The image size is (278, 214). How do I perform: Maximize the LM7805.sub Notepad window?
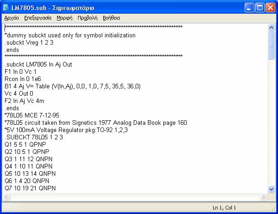(x=260, y=8)
